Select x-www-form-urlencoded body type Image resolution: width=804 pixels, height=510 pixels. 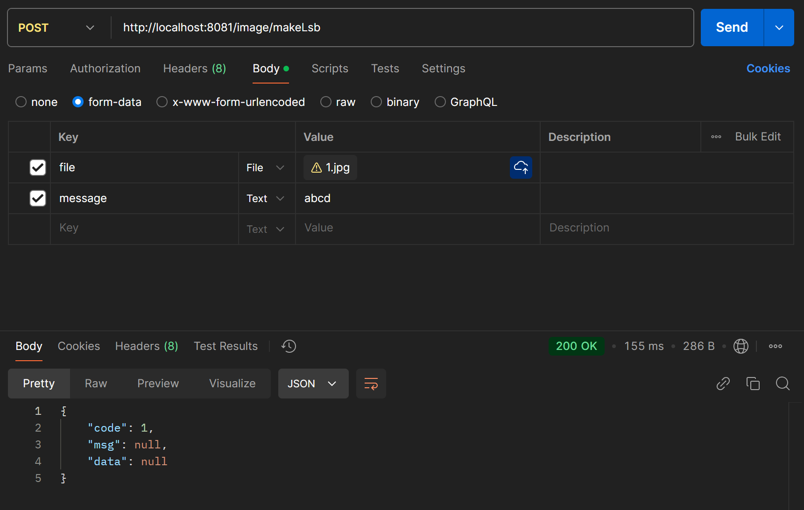(x=162, y=102)
